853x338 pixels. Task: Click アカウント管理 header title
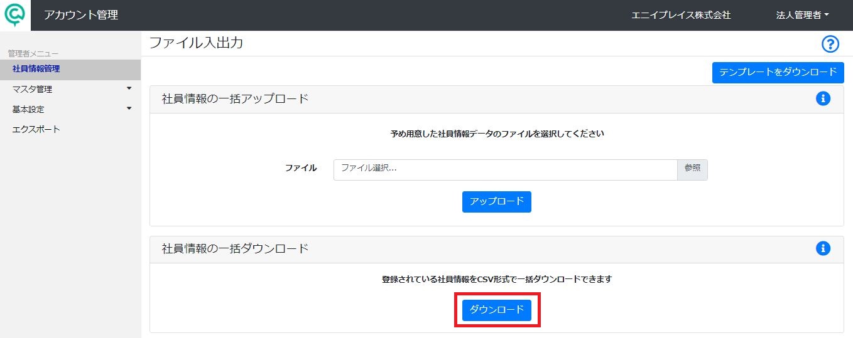(x=81, y=15)
